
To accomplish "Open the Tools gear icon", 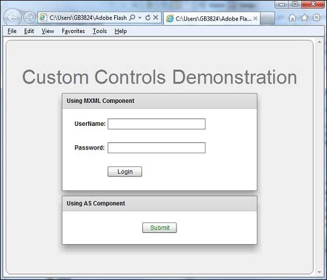I will pyautogui.click(x=316, y=18).
